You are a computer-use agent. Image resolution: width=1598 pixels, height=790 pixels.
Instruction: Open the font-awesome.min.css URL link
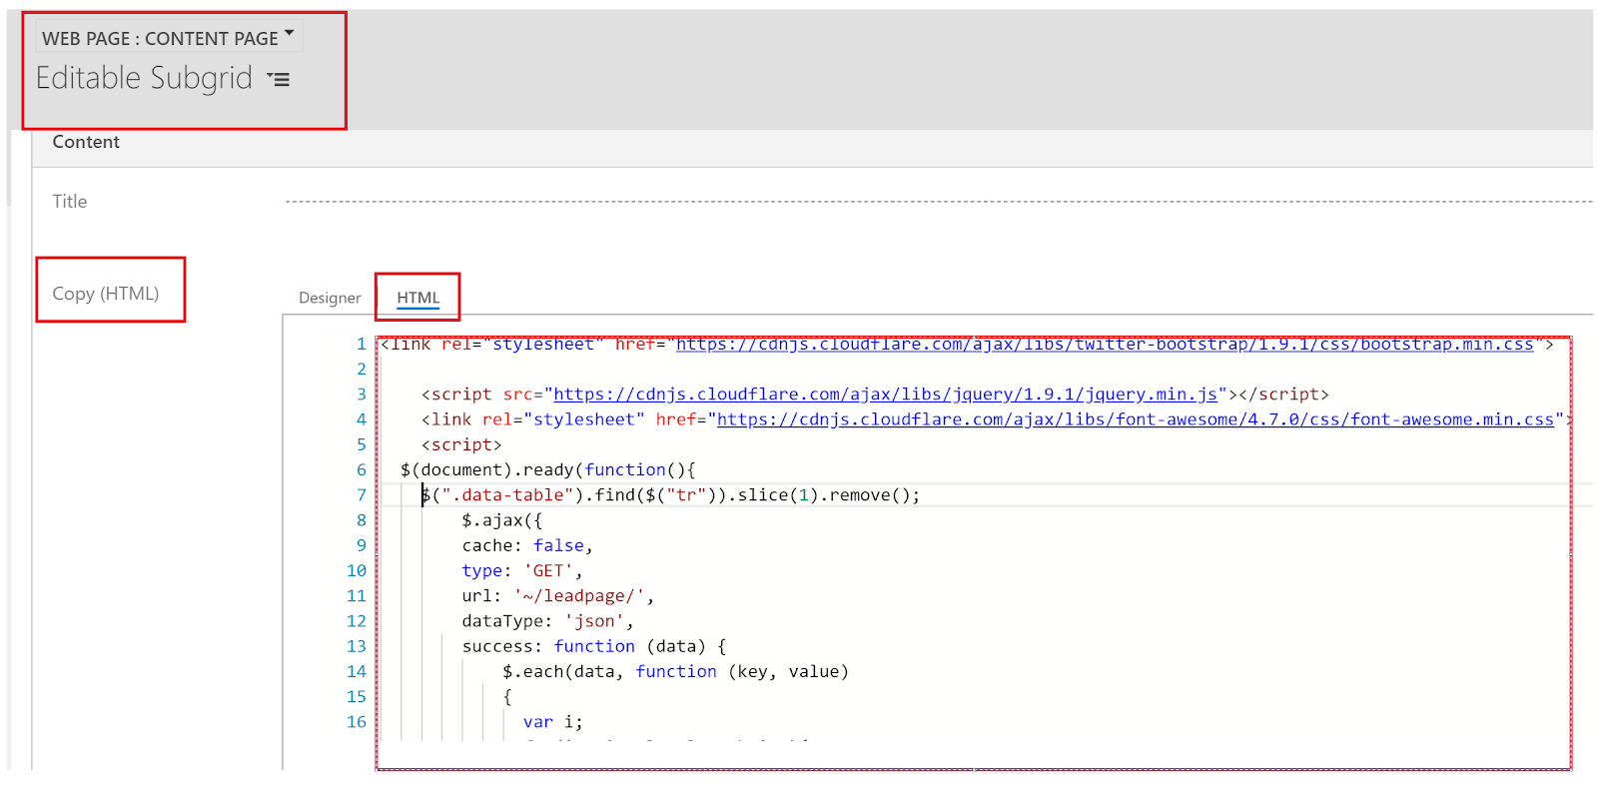point(1136,419)
